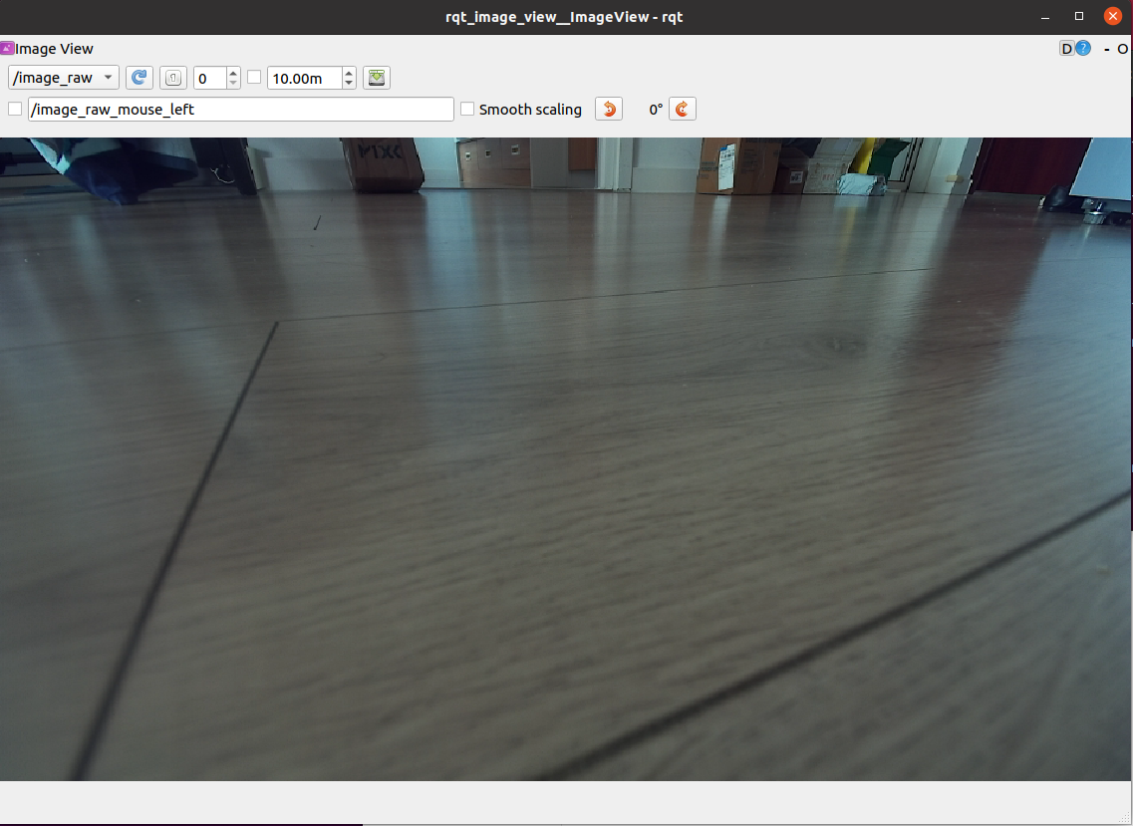Viewport: 1133px width, 826px height.
Task: Toggle the mouse click publishing checkbox
Action: pyautogui.click(x=15, y=109)
